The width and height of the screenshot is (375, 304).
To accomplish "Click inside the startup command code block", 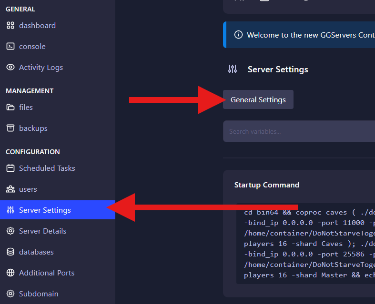I will pyautogui.click(x=305, y=244).
